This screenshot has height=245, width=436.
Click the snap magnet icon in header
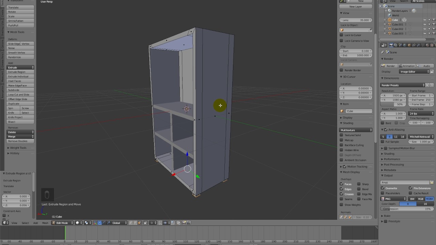[x=160, y=223]
